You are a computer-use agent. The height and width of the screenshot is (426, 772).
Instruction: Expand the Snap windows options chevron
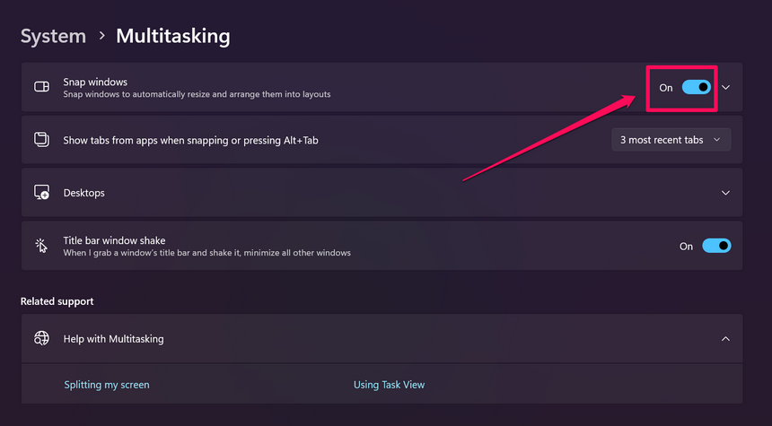(x=726, y=87)
